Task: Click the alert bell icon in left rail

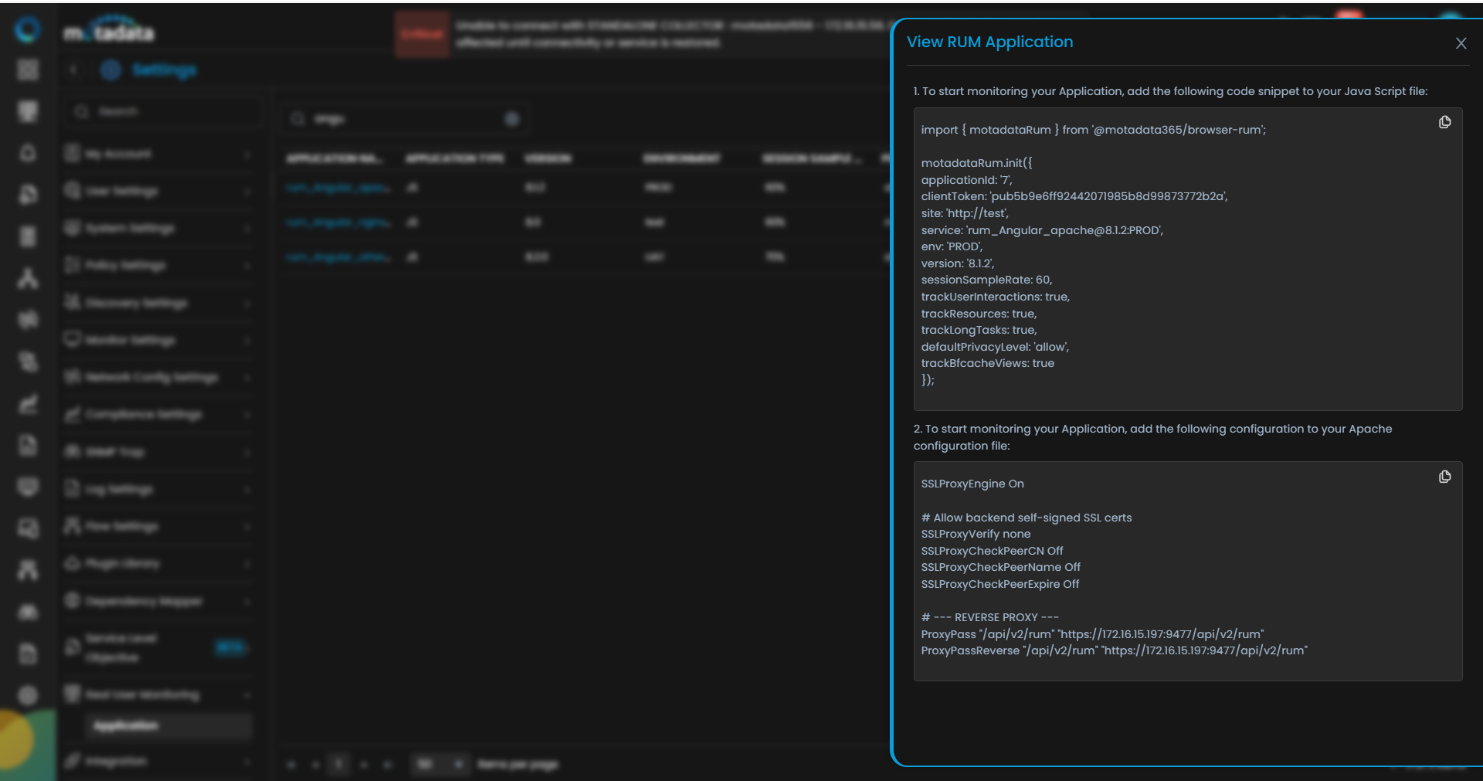Action: click(x=28, y=153)
